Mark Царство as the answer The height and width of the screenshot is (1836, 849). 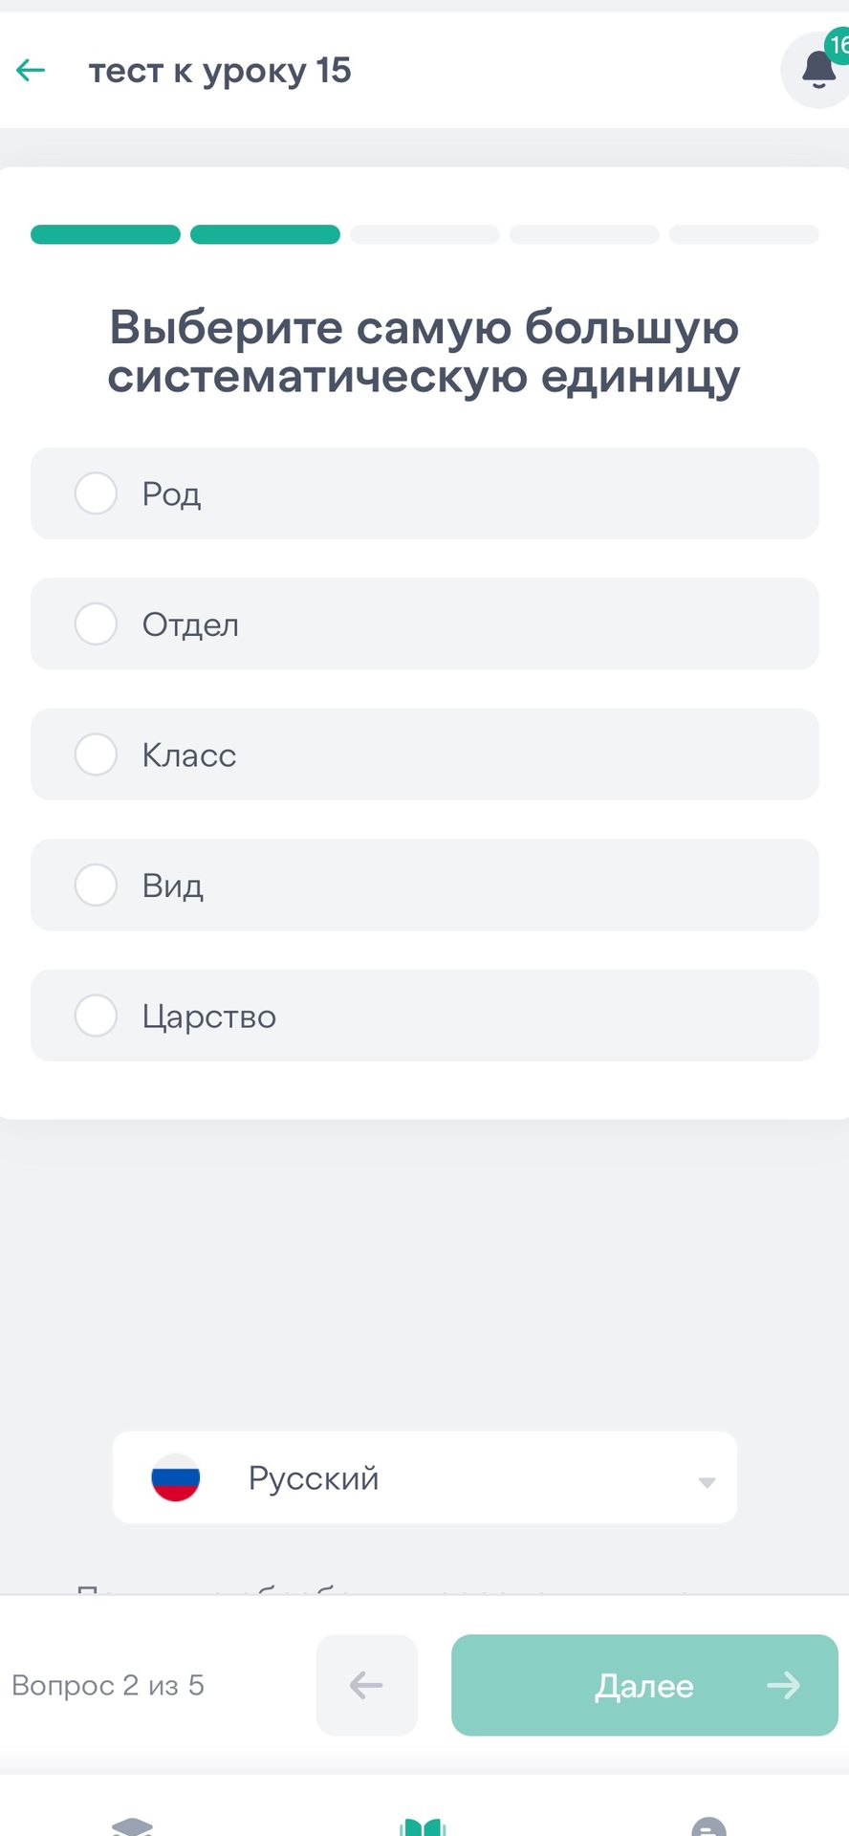coord(424,1016)
